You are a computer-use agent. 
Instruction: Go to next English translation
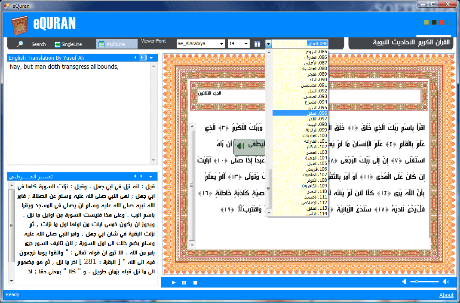pyautogui.click(x=142, y=58)
